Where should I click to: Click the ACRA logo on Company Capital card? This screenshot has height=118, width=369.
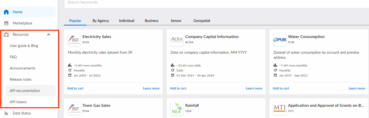coord(177,40)
